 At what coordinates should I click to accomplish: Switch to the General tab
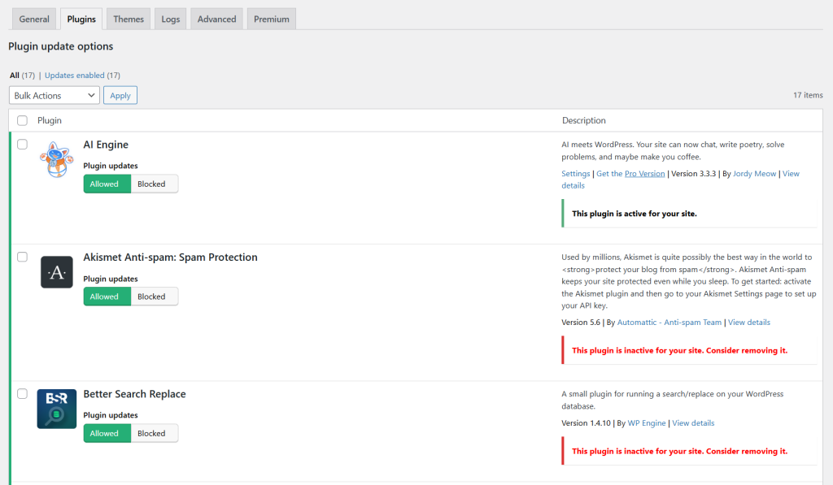[34, 19]
